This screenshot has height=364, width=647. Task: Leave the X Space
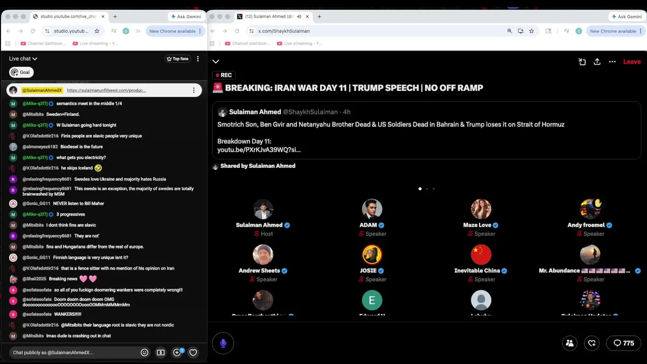[632, 62]
